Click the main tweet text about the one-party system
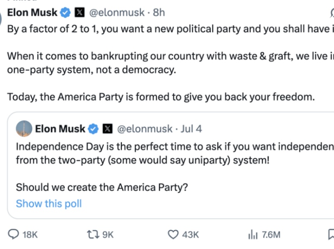 [92, 70]
